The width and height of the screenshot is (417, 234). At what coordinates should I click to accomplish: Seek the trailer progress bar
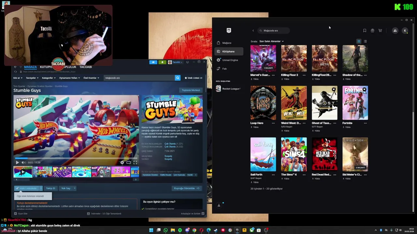point(76,159)
